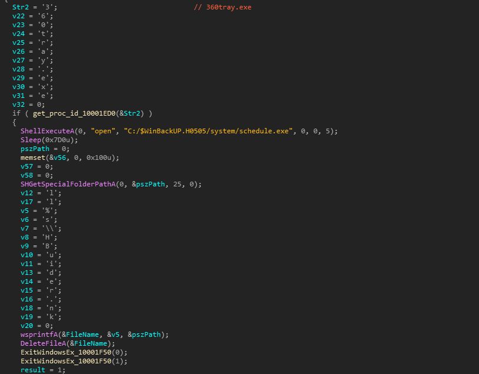Select variable v16 assigned '.'
The image size is (479, 374).
tap(27, 300)
